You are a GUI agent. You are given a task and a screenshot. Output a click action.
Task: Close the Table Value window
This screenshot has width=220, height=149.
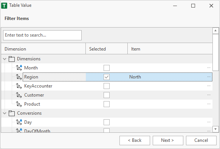(211, 6)
